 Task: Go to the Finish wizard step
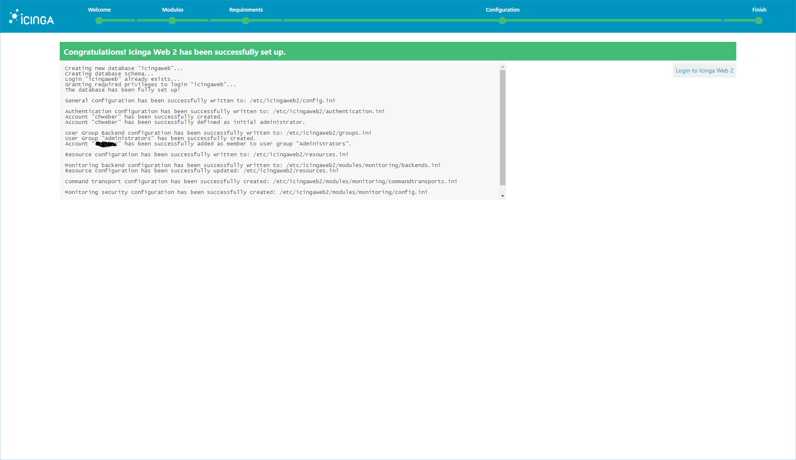(759, 10)
